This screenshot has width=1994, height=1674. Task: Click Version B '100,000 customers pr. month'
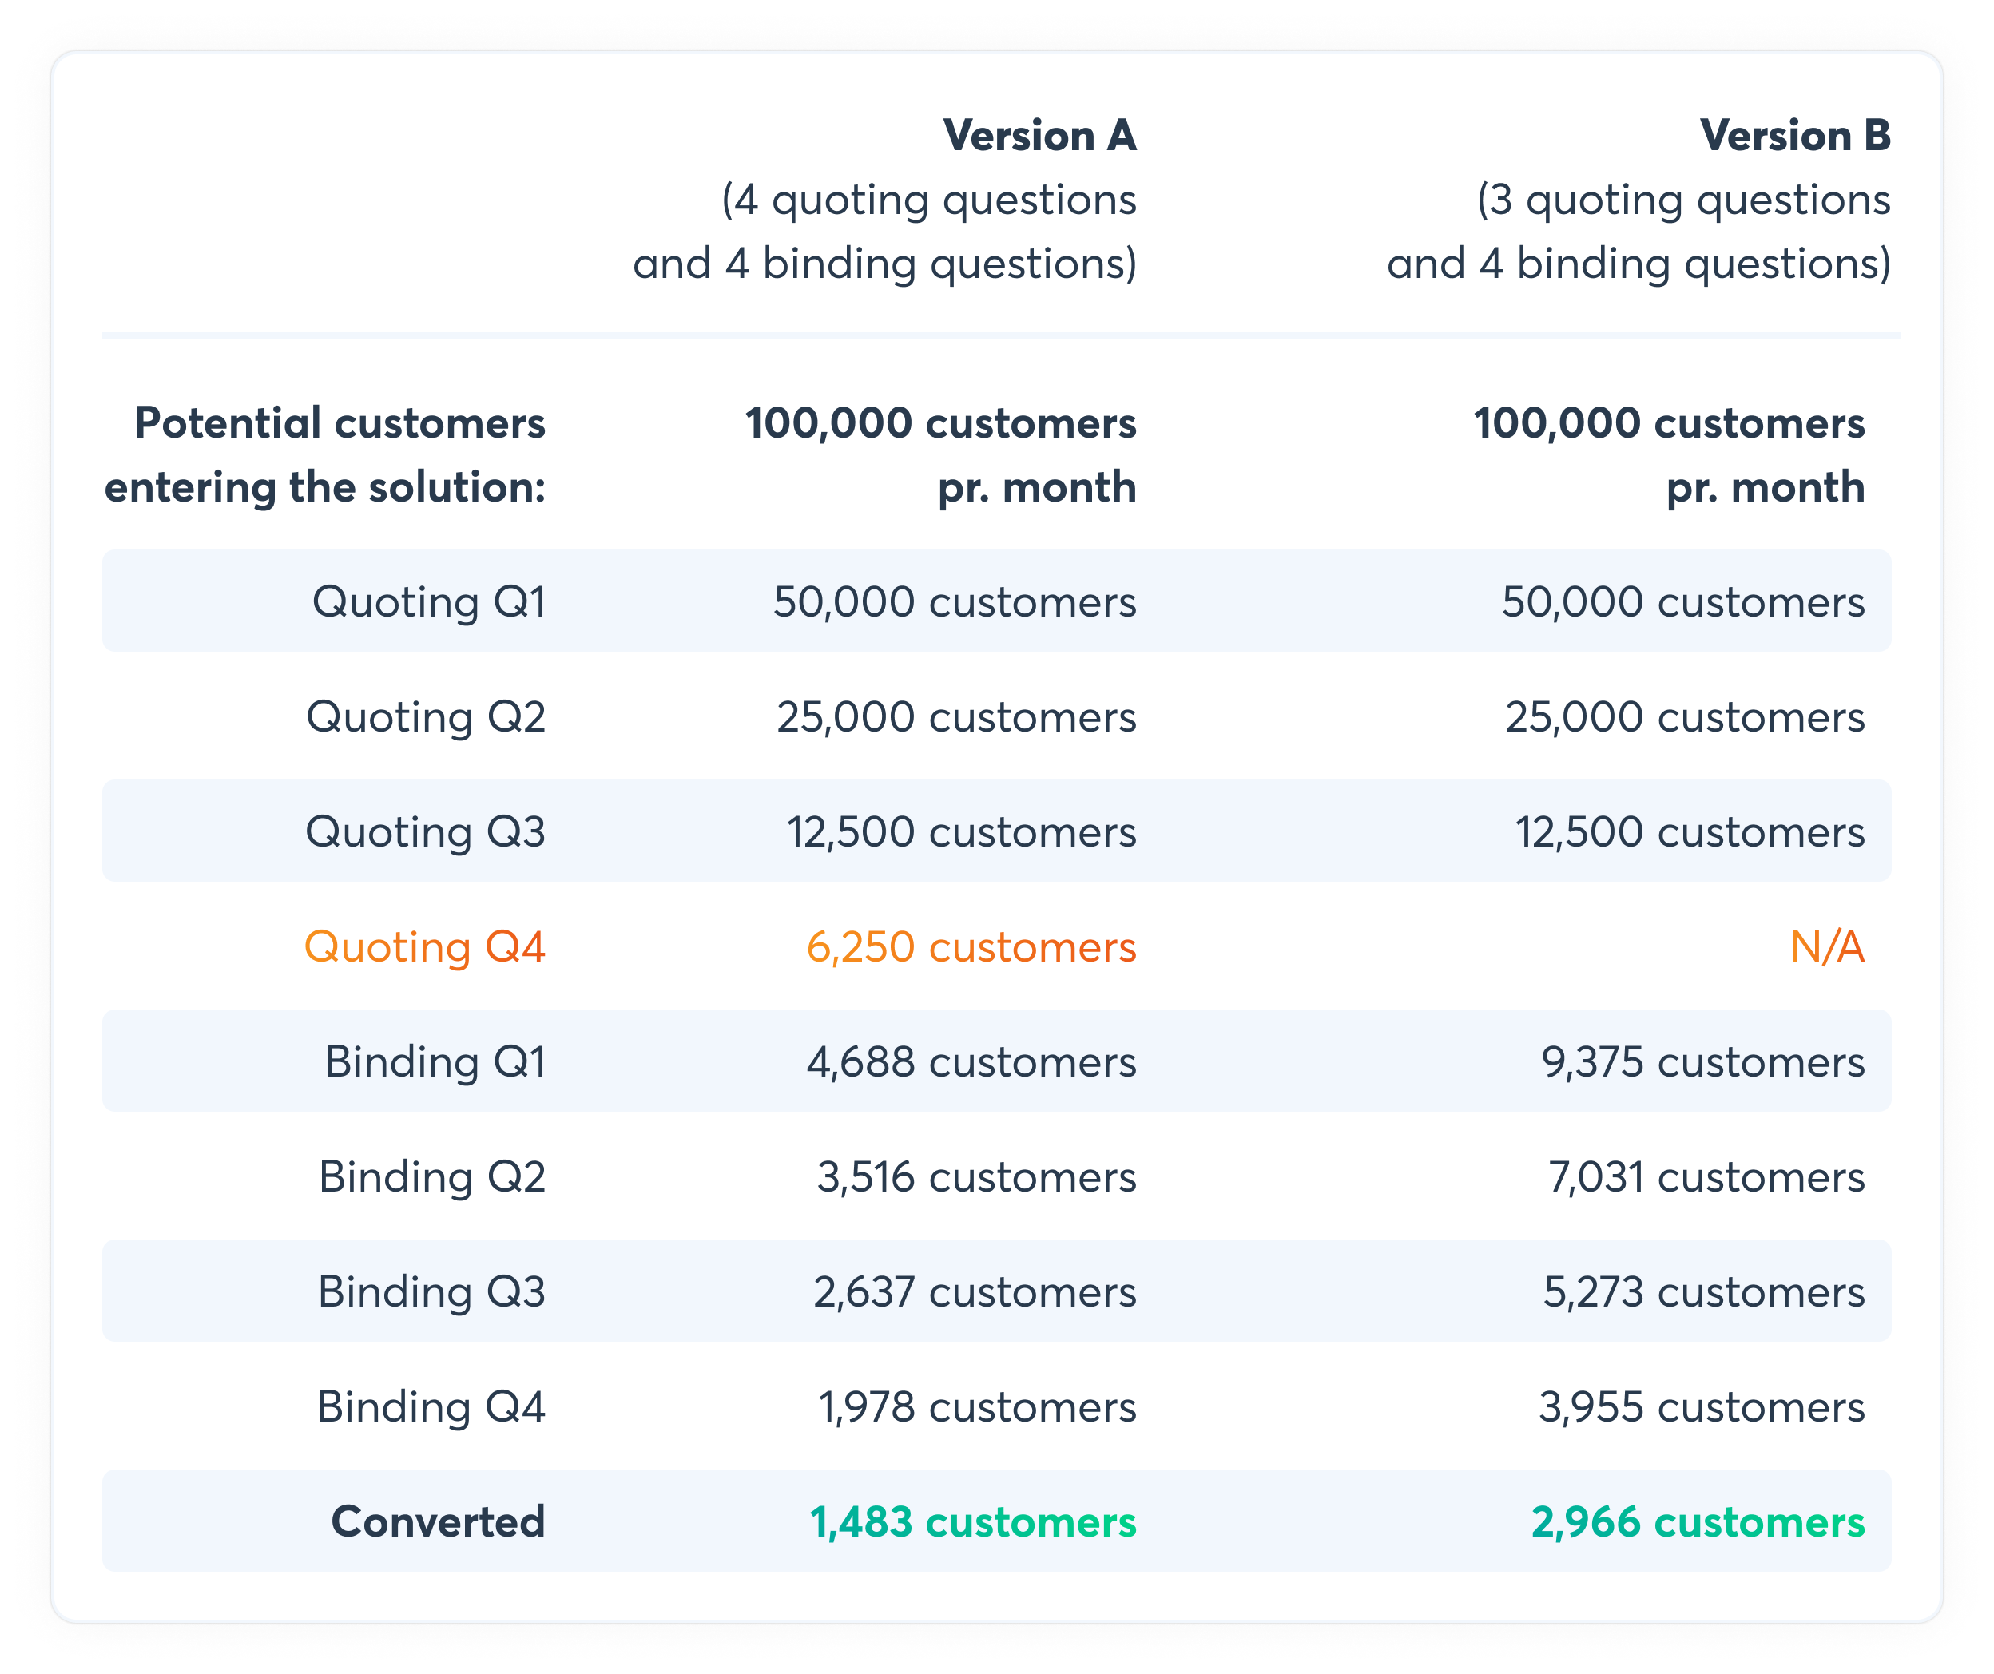click(x=1670, y=456)
